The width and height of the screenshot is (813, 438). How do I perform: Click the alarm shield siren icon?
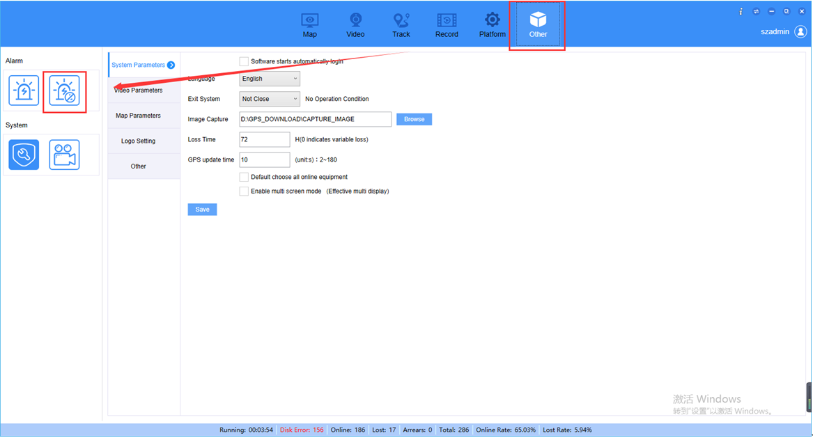point(64,91)
